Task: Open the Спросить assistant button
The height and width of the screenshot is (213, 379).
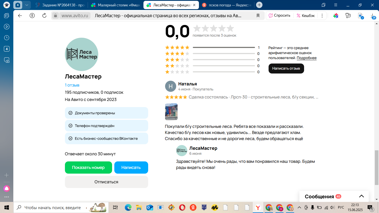Action: tap(279, 16)
